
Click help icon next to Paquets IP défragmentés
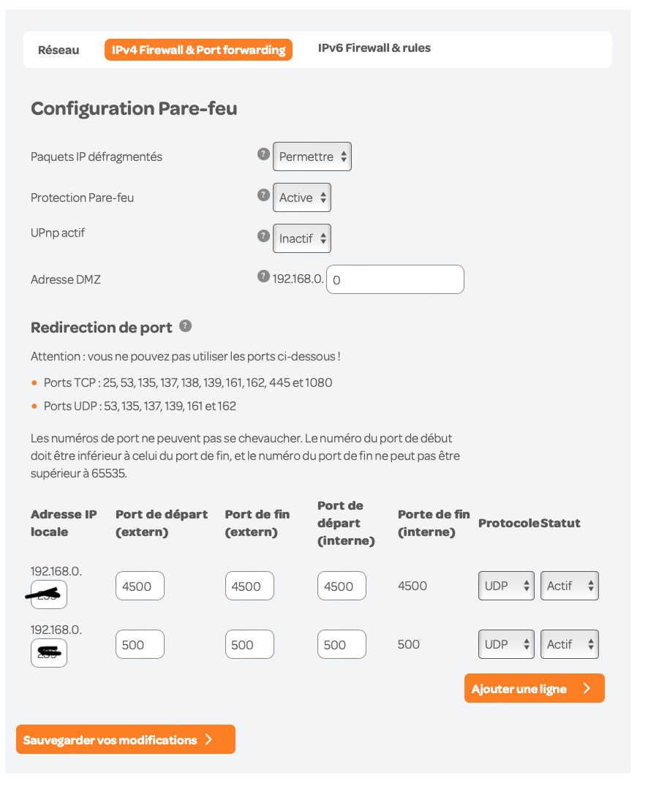(263, 154)
